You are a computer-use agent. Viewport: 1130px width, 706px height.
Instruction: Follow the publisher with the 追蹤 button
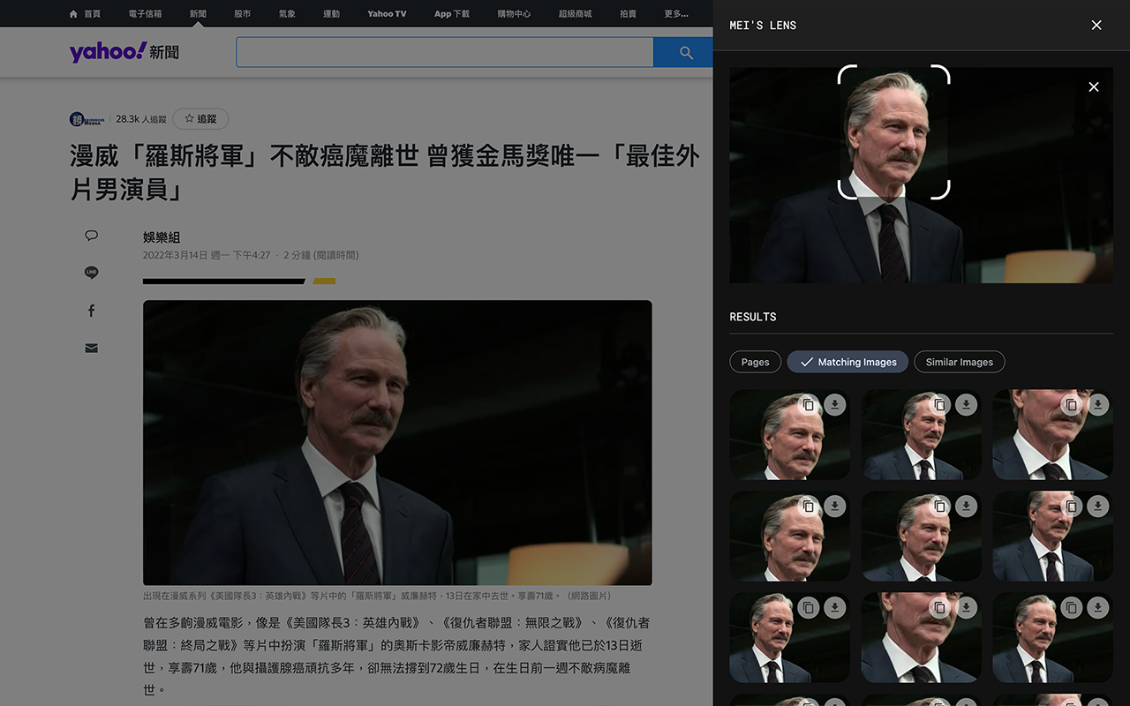200,119
